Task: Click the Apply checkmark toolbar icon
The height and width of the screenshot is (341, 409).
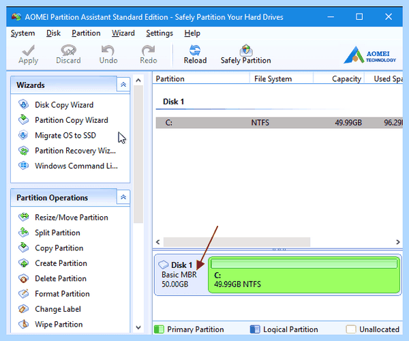Action: pos(28,50)
